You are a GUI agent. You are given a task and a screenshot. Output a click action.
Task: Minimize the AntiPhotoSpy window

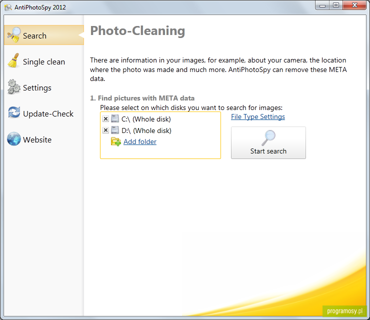click(x=322, y=5)
